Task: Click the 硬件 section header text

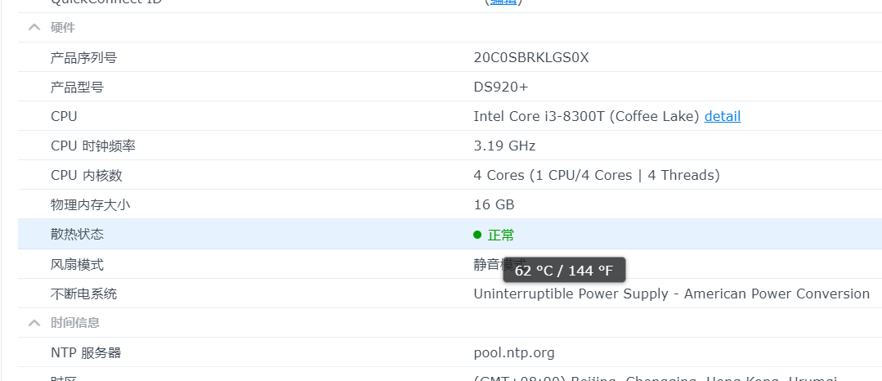Action: [x=62, y=28]
